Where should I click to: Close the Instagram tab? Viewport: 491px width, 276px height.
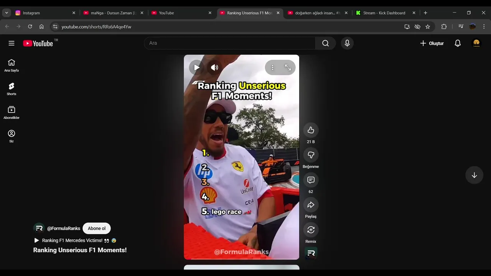tap(74, 13)
